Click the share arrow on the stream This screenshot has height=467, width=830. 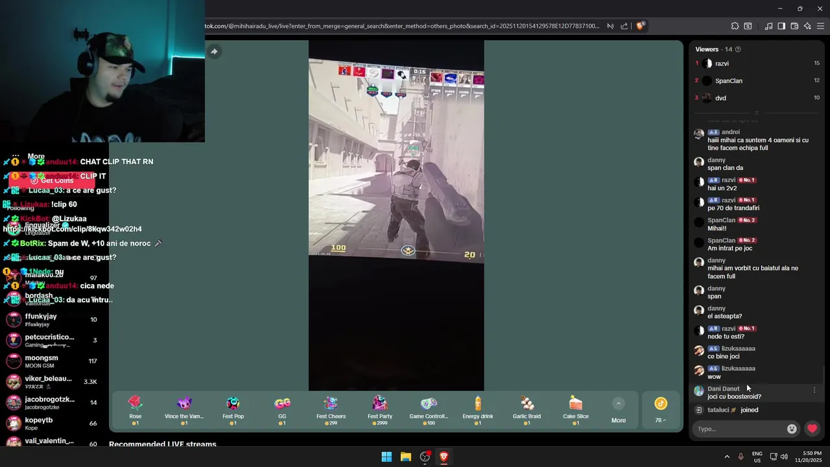[214, 51]
